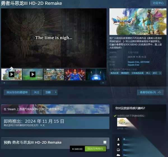Click the ¥ 348.00 price label
168x157 pixels.
tap(77, 149)
